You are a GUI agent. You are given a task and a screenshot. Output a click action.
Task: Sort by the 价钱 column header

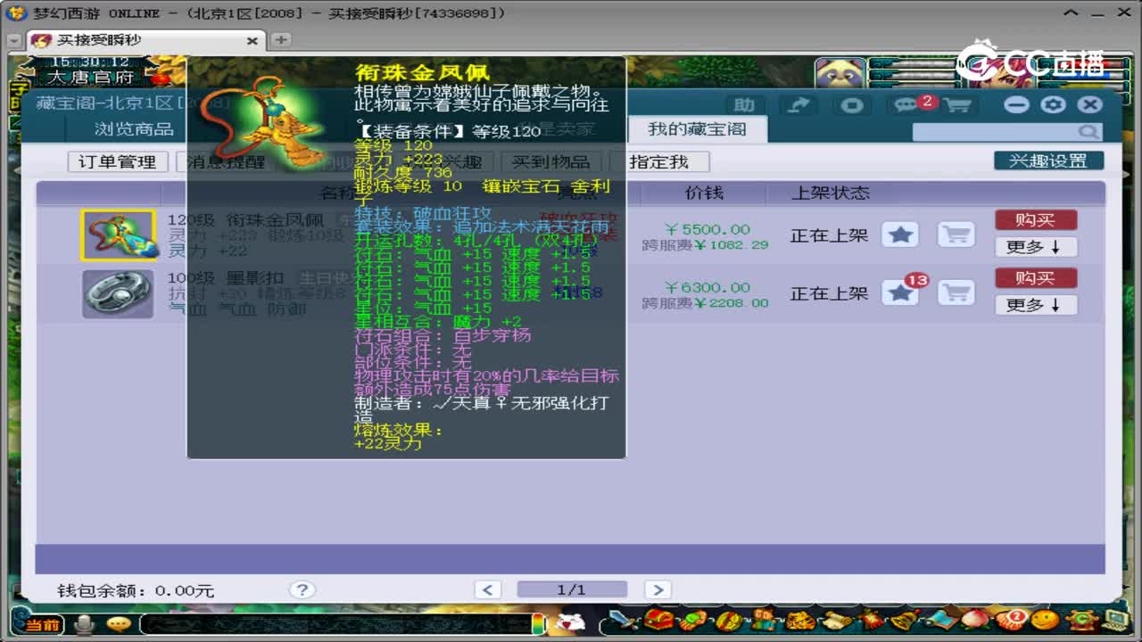click(704, 193)
